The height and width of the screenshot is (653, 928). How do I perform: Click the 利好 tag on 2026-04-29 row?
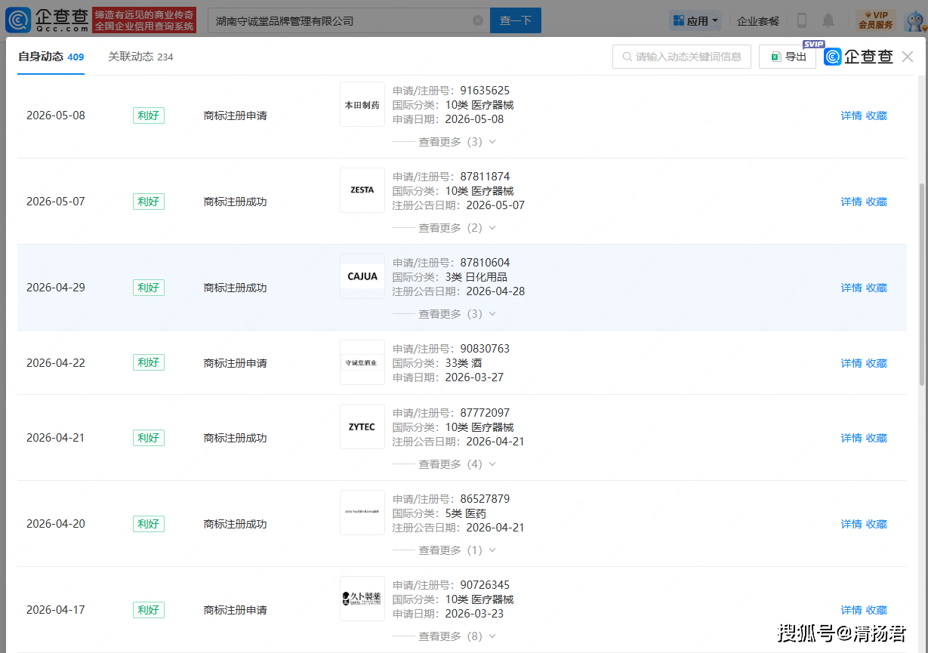point(149,288)
